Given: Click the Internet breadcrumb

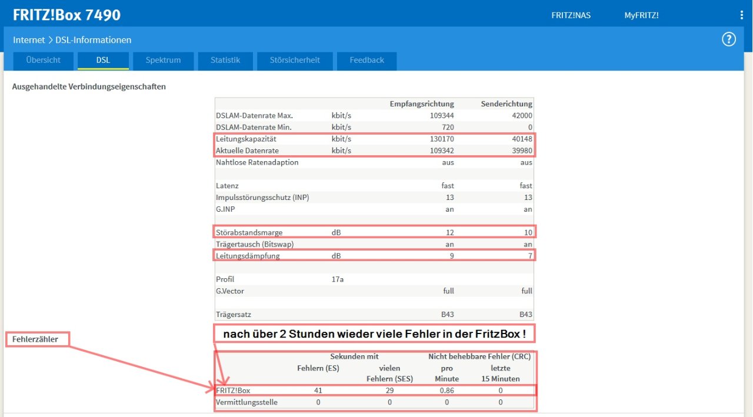Looking at the screenshot, I should tap(29, 40).
